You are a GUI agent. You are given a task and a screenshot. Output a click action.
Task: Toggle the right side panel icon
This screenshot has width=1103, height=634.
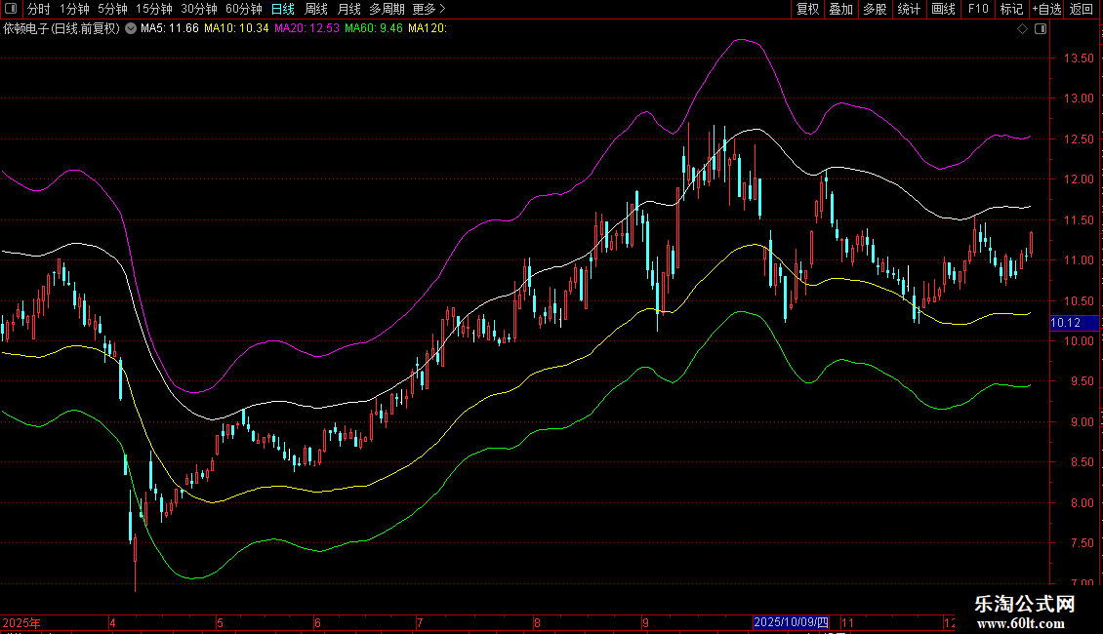1041,29
